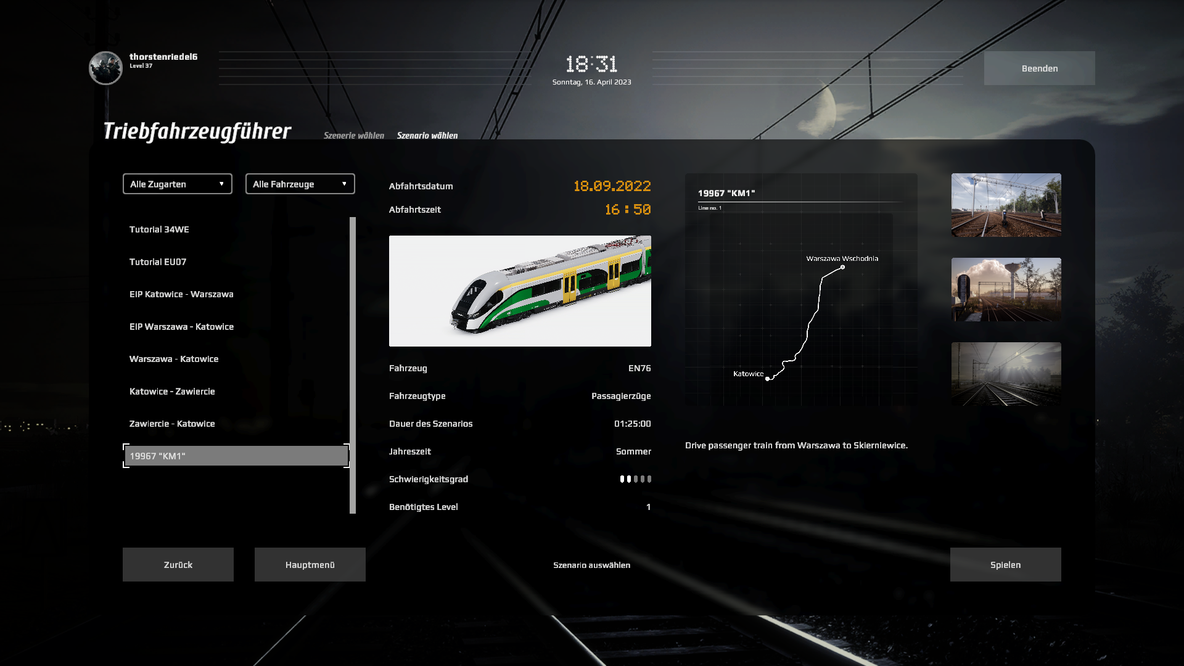Click the highlighted 19967 "KM1" entry
Image resolution: width=1184 pixels, height=666 pixels.
coord(236,456)
